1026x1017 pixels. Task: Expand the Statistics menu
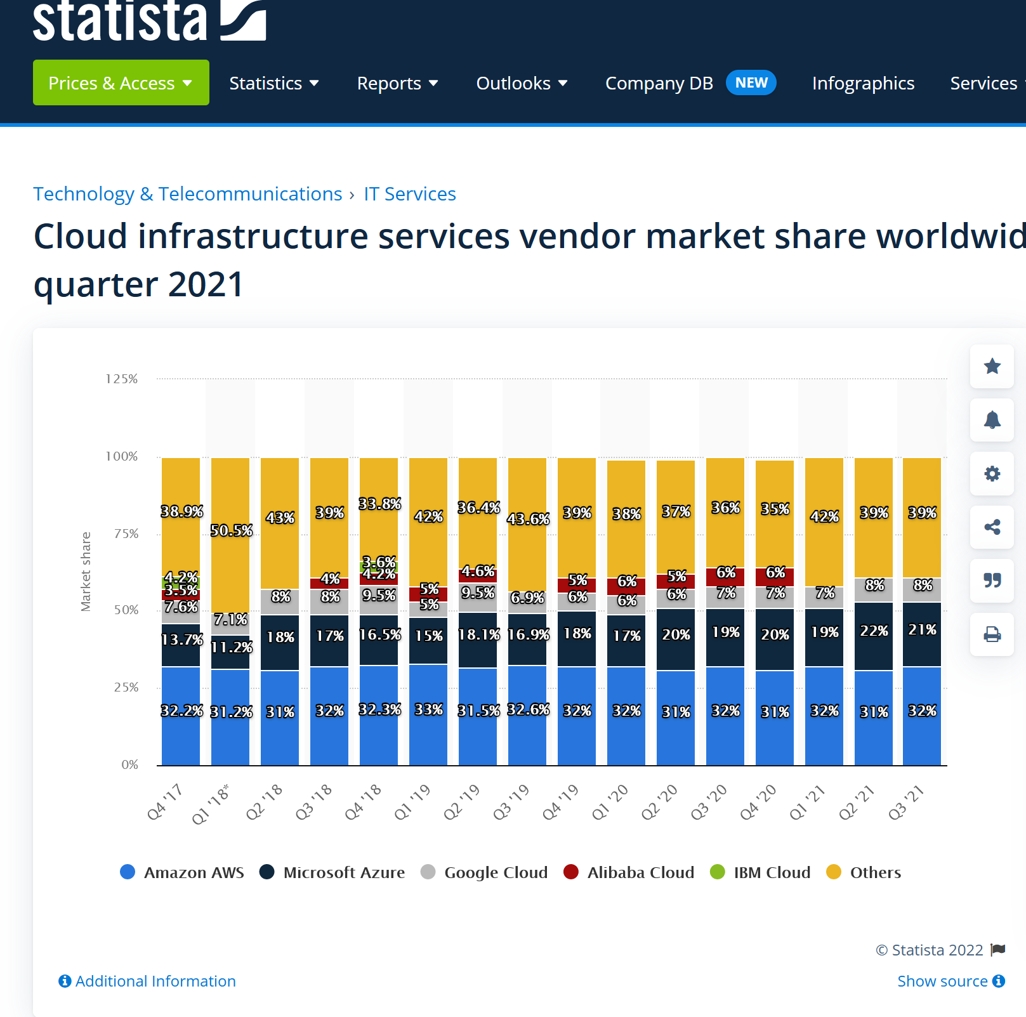274,83
